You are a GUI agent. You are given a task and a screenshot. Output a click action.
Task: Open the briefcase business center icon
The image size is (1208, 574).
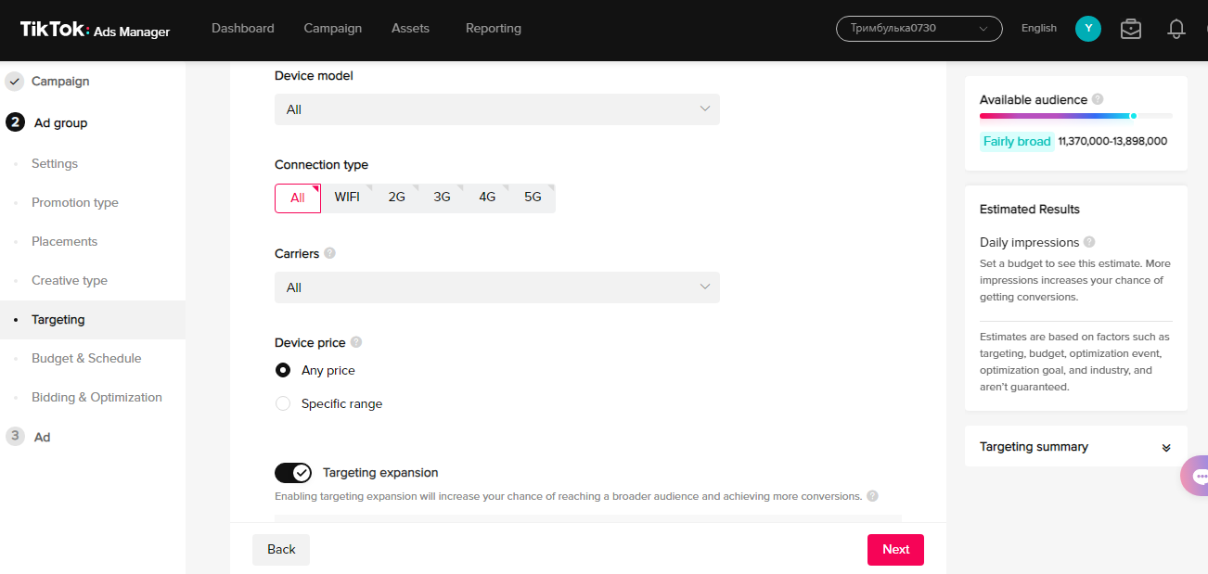click(x=1130, y=29)
